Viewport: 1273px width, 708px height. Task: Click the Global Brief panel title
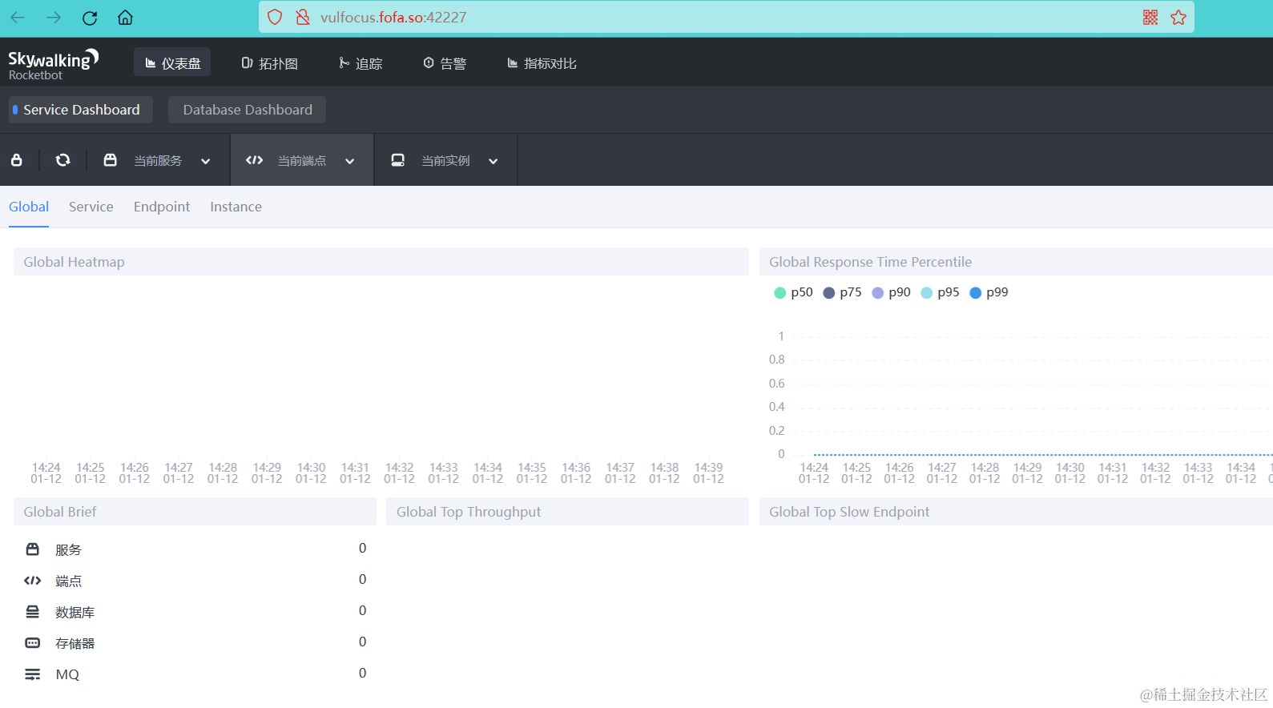[x=60, y=512]
